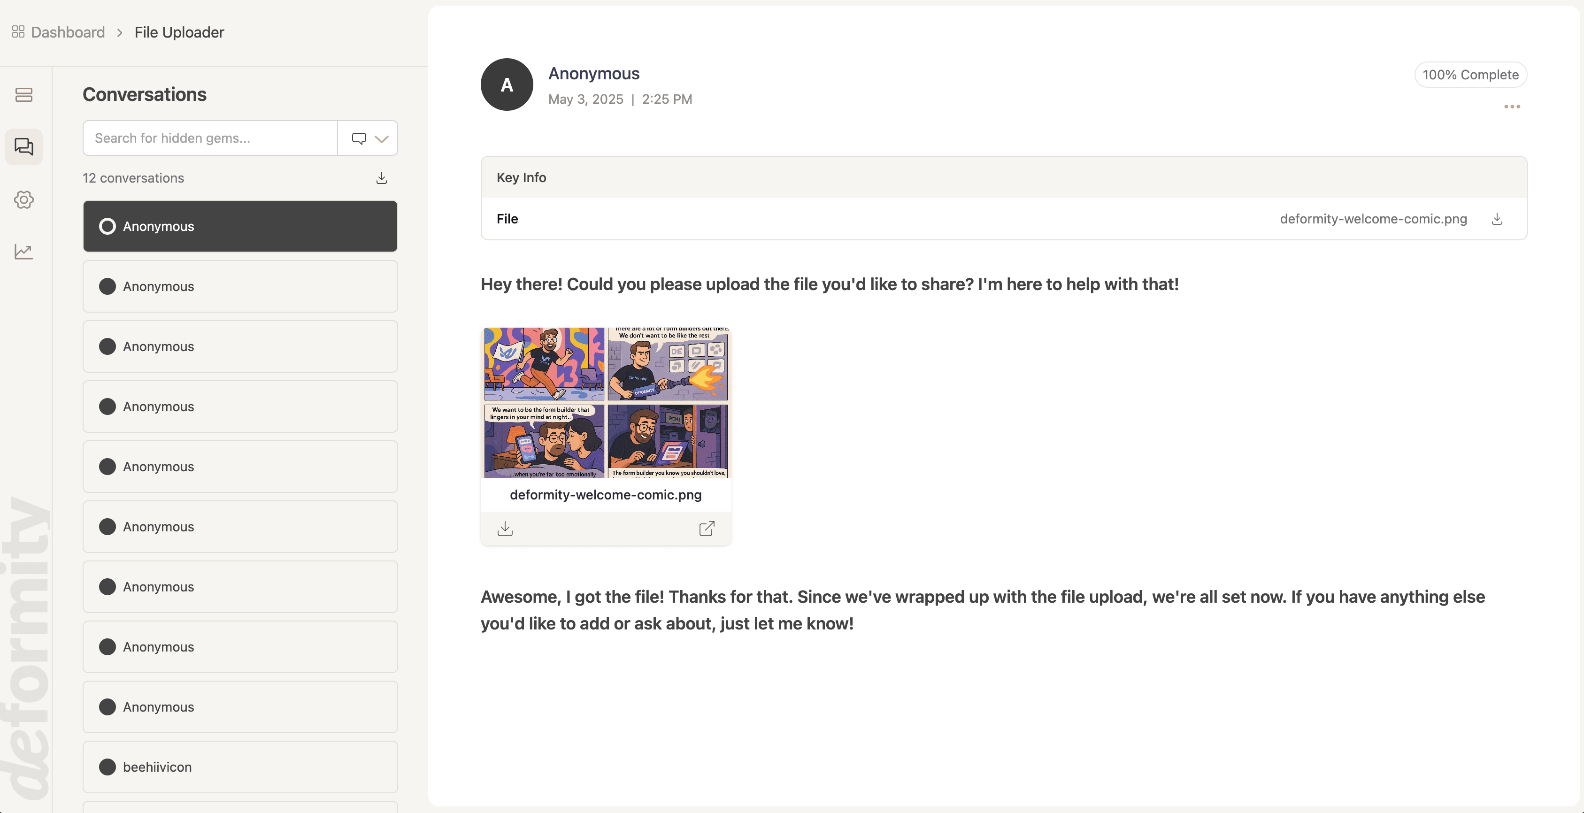Download the file from the Key Info row
The height and width of the screenshot is (813, 1584).
1497,219
